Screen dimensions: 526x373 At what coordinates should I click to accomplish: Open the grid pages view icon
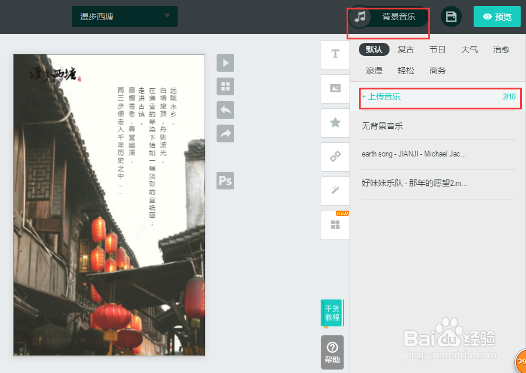[x=225, y=86]
